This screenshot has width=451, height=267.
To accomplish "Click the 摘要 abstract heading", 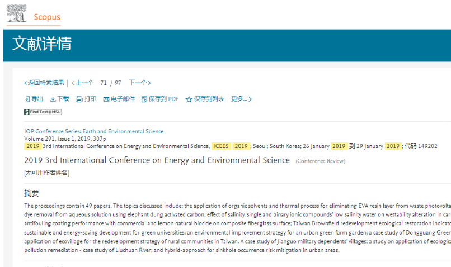I will pyautogui.click(x=32, y=193).
